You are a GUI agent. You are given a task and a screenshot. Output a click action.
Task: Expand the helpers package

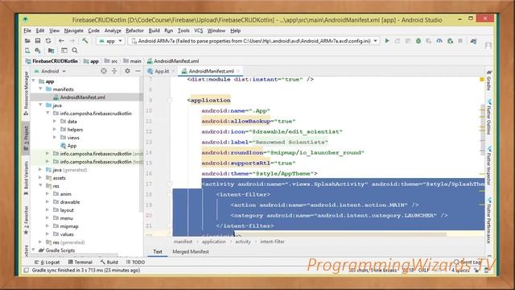[x=55, y=130]
